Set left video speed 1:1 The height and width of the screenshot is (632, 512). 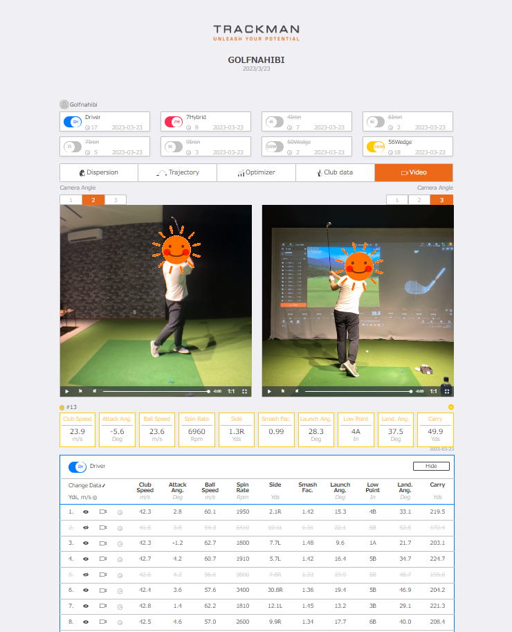[231, 391]
